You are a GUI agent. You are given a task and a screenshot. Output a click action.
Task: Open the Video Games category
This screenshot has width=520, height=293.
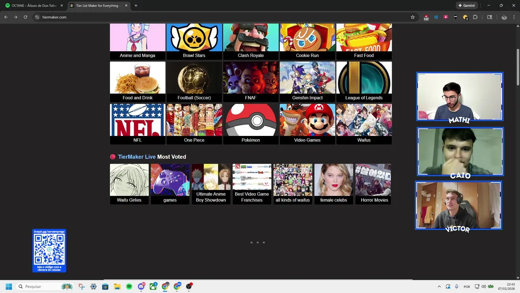click(307, 124)
